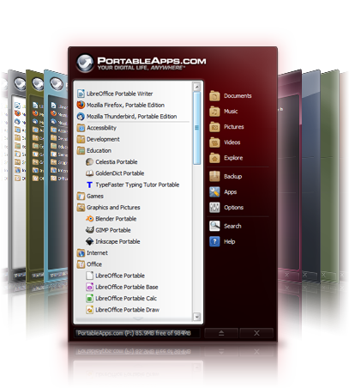Click 'Inkscape Portable' text
This screenshot has width=349, height=388.
(x=117, y=241)
